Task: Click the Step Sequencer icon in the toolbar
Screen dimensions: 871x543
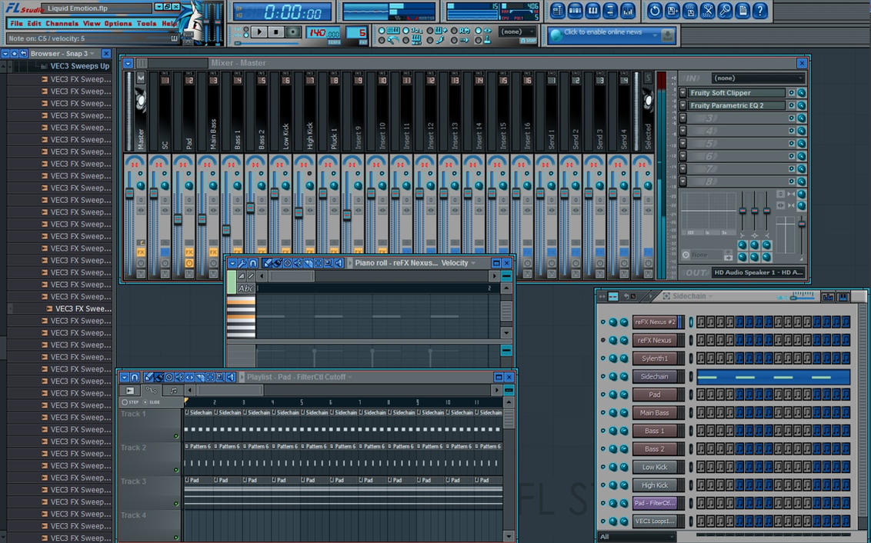Action: point(574,11)
